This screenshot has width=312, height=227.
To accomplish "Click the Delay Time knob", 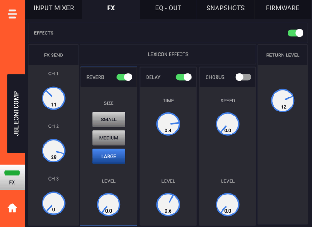I will point(168,124).
